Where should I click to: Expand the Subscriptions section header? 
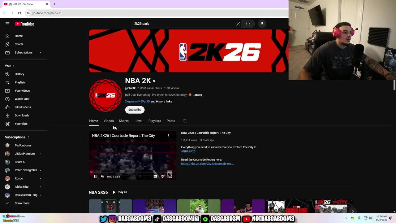pyautogui.click(x=17, y=137)
